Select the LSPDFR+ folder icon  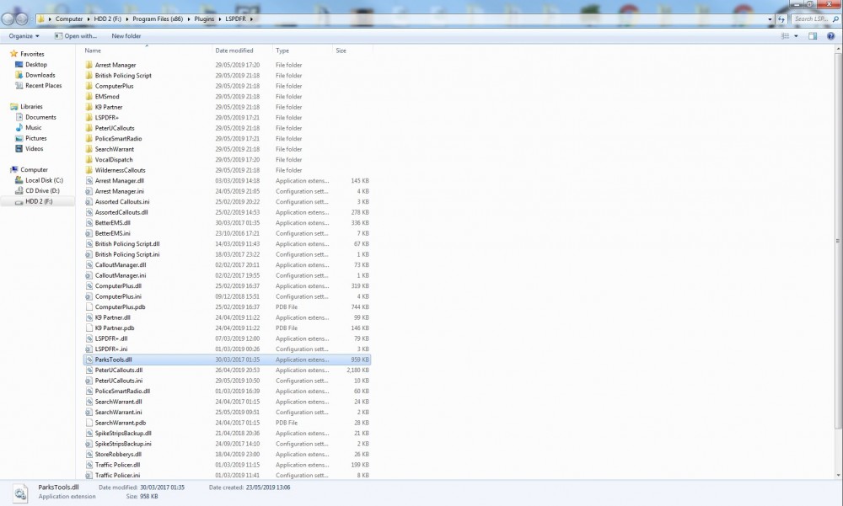(x=89, y=118)
